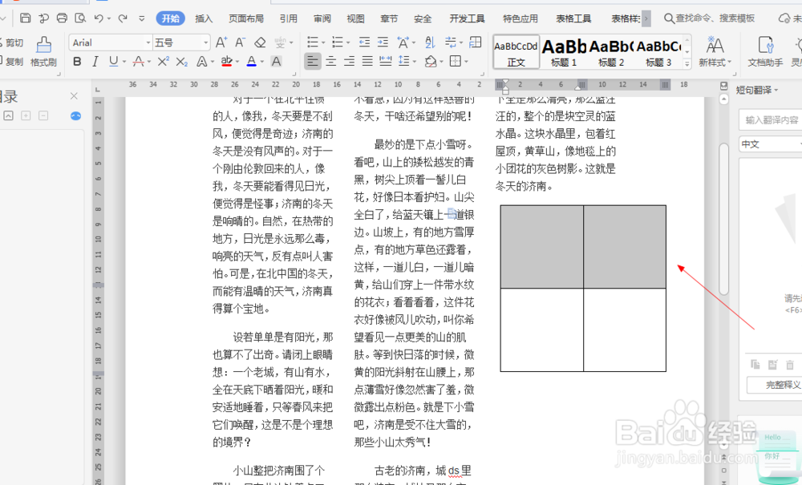This screenshot has width=802, height=485.
Task: Apply the 标题 1 style
Action: [x=564, y=51]
